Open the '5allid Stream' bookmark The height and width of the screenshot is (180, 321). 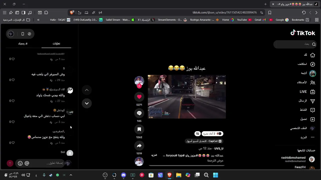click(120, 20)
